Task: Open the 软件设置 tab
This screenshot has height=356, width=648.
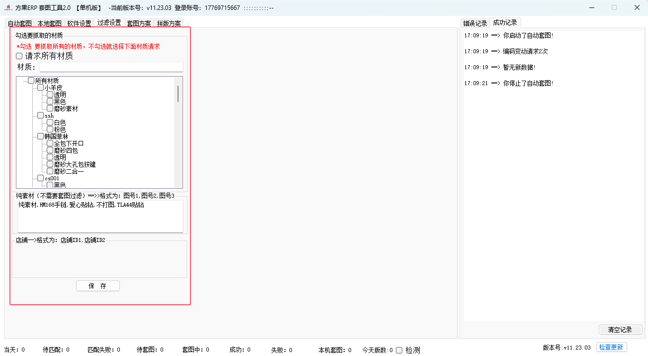Action: [x=79, y=23]
